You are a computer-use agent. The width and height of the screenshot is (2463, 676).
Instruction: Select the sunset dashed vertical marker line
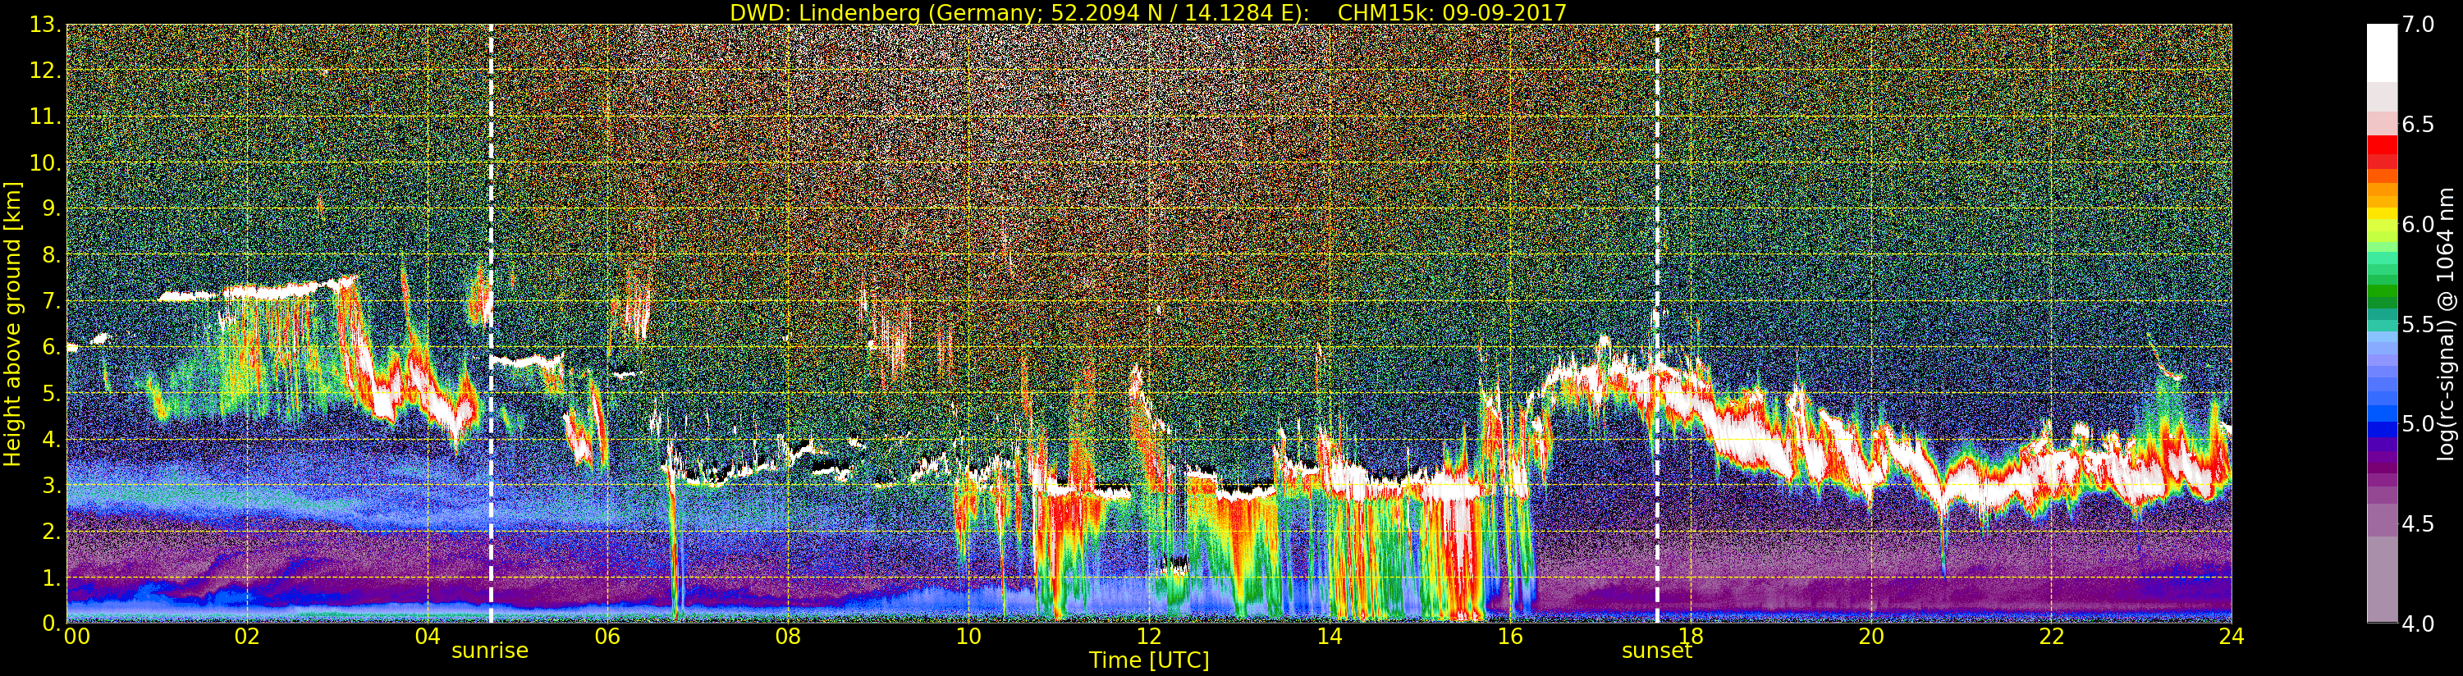click(x=1657, y=323)
